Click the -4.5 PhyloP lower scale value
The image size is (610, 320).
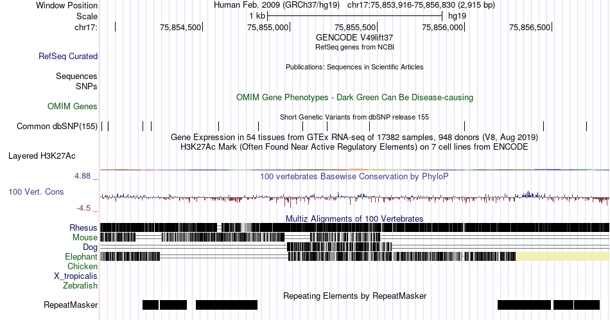click(x=83, y=208)
